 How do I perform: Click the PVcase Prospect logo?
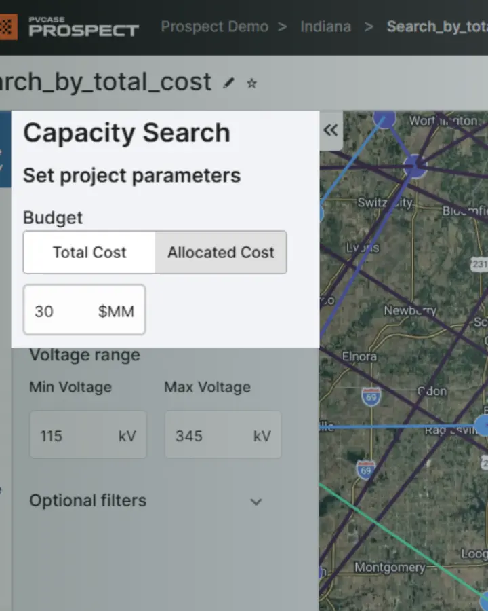71,27
